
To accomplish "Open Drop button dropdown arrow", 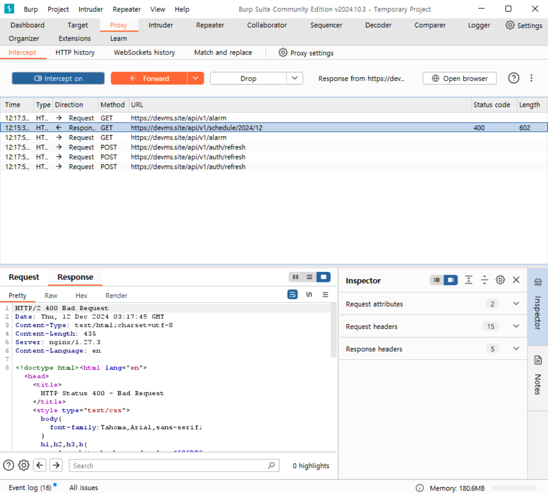I will coord(294,79).
